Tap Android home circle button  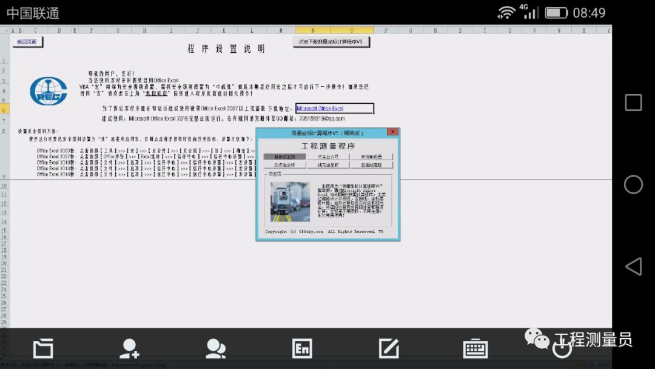pyautogui.click(x=633, y=184)
